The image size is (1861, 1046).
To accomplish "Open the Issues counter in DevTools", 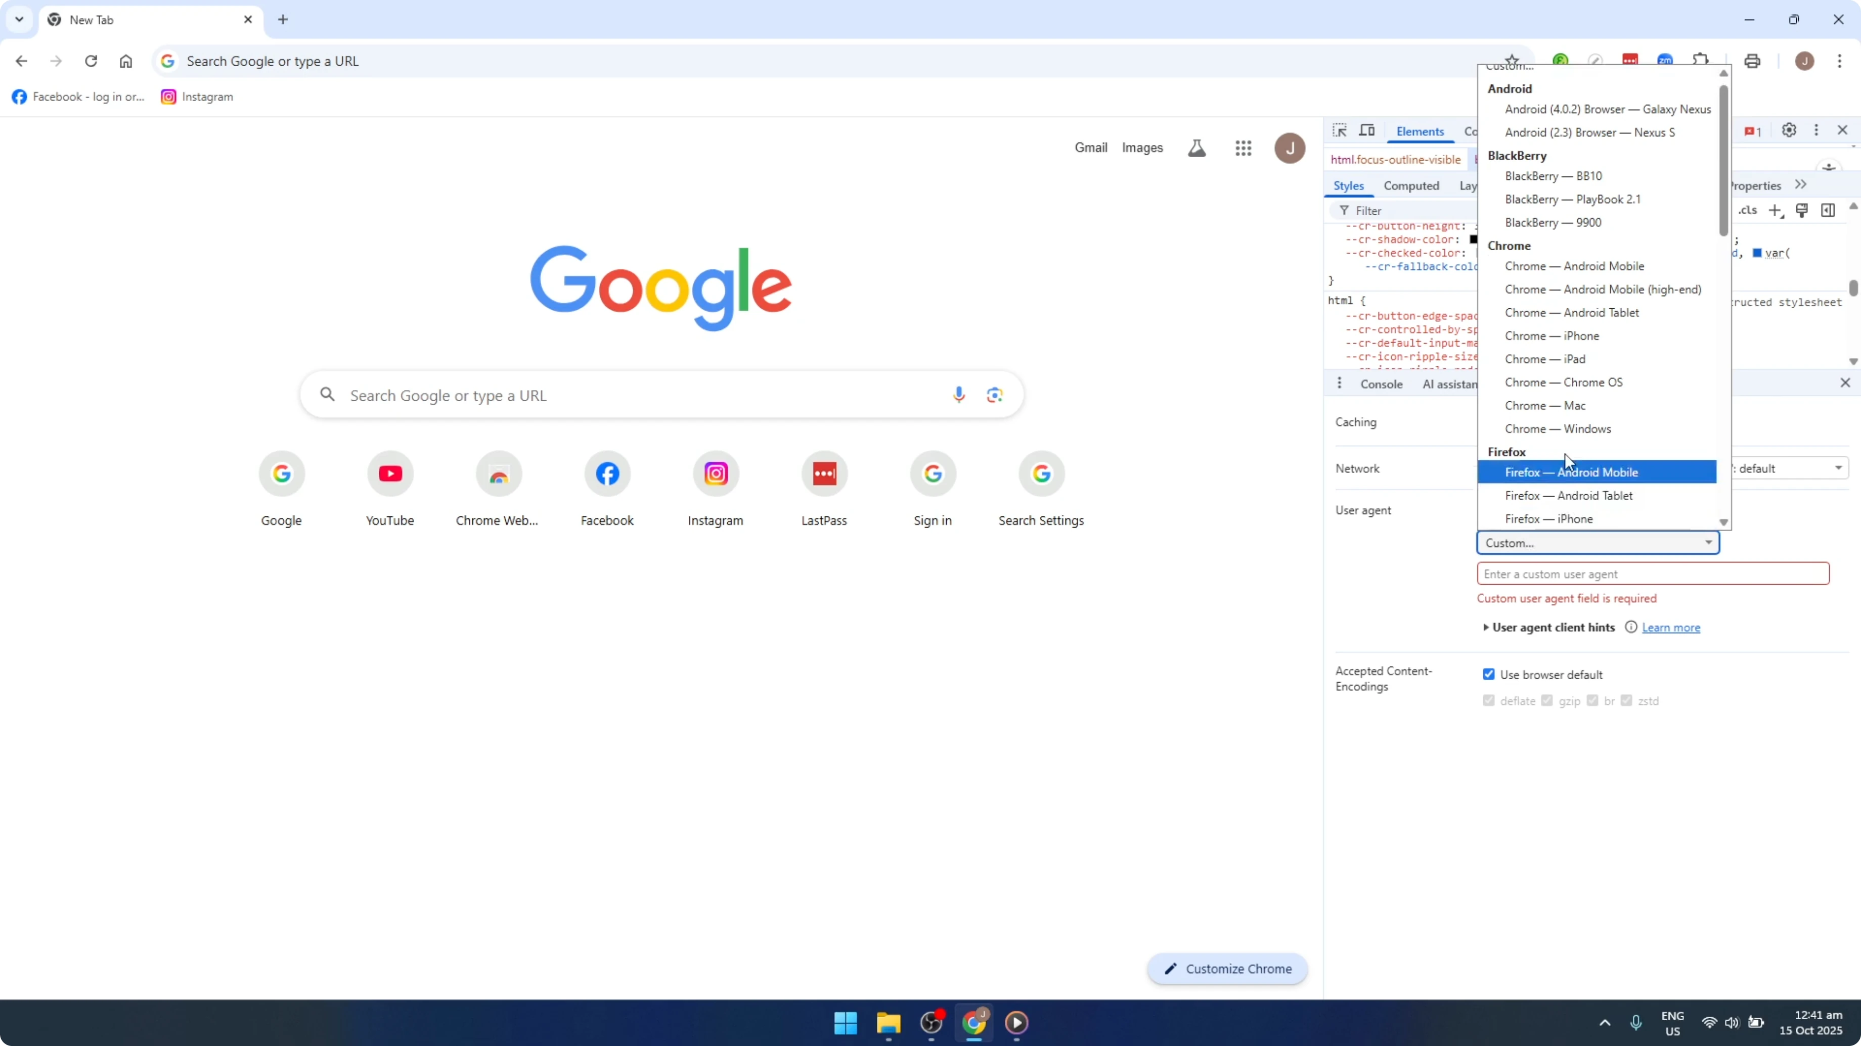I will coord(1752,131).
